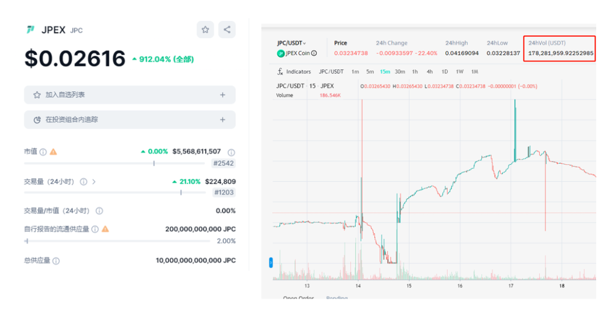This screenshot has width=615, height=327.
Task: Click the info icon beside 总供应量
Action: (x=56, y=261)
